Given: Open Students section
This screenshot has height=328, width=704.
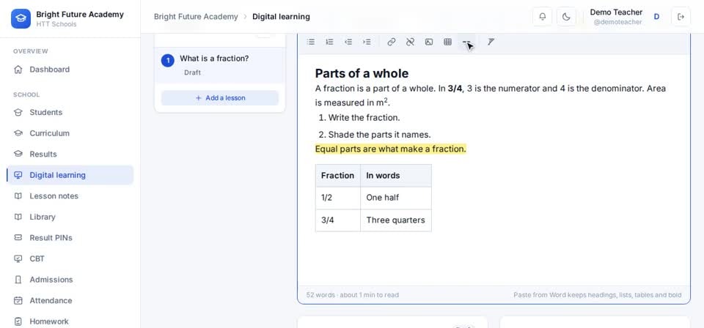Looking at the screenshot, I should 70,113.
